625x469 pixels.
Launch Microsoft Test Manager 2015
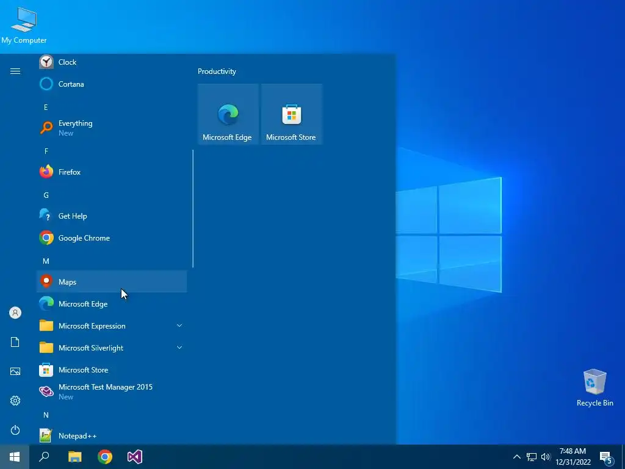click(x=112, y=391)
